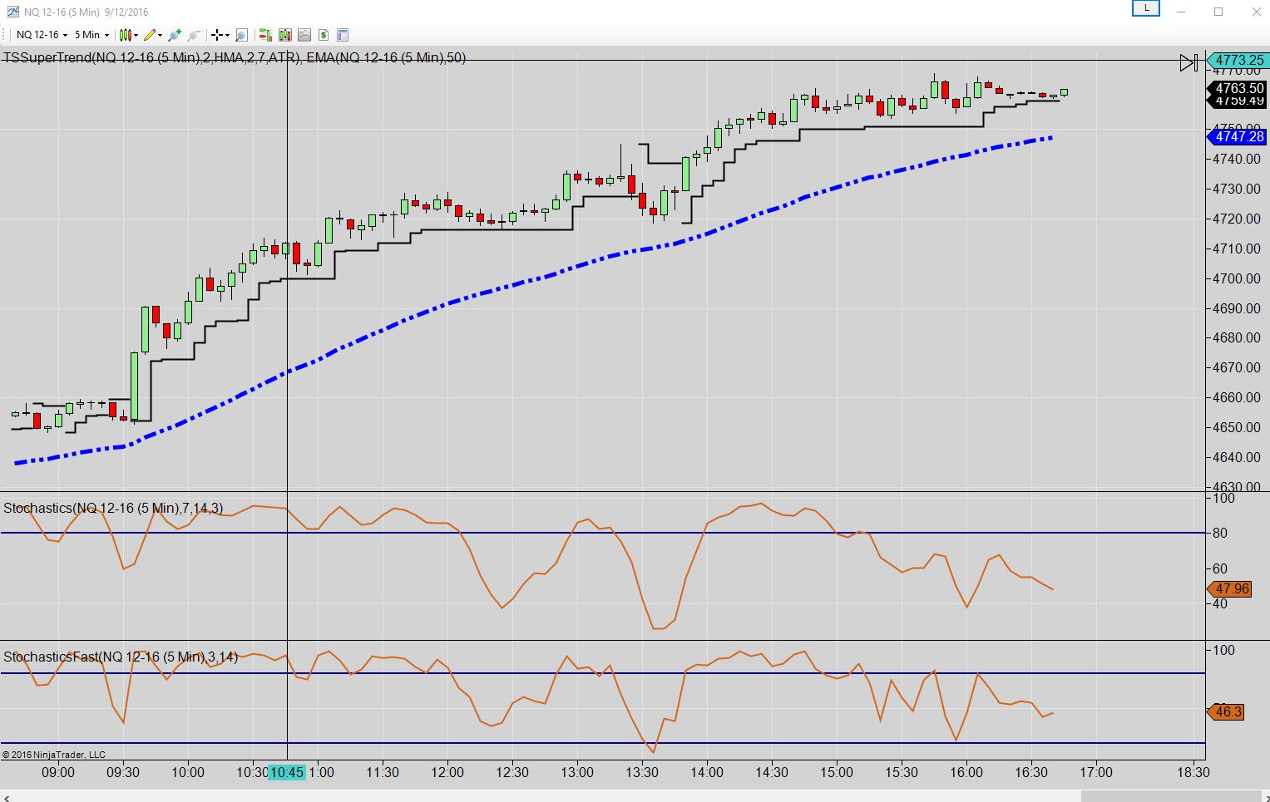The height and width of the screenshot is (802, 1270).
Task: Click the 4650.00 price axis label
Action: coord(1238,427)
